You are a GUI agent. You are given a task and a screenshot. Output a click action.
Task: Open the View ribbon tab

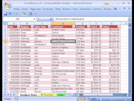click(x=75, y=9)
